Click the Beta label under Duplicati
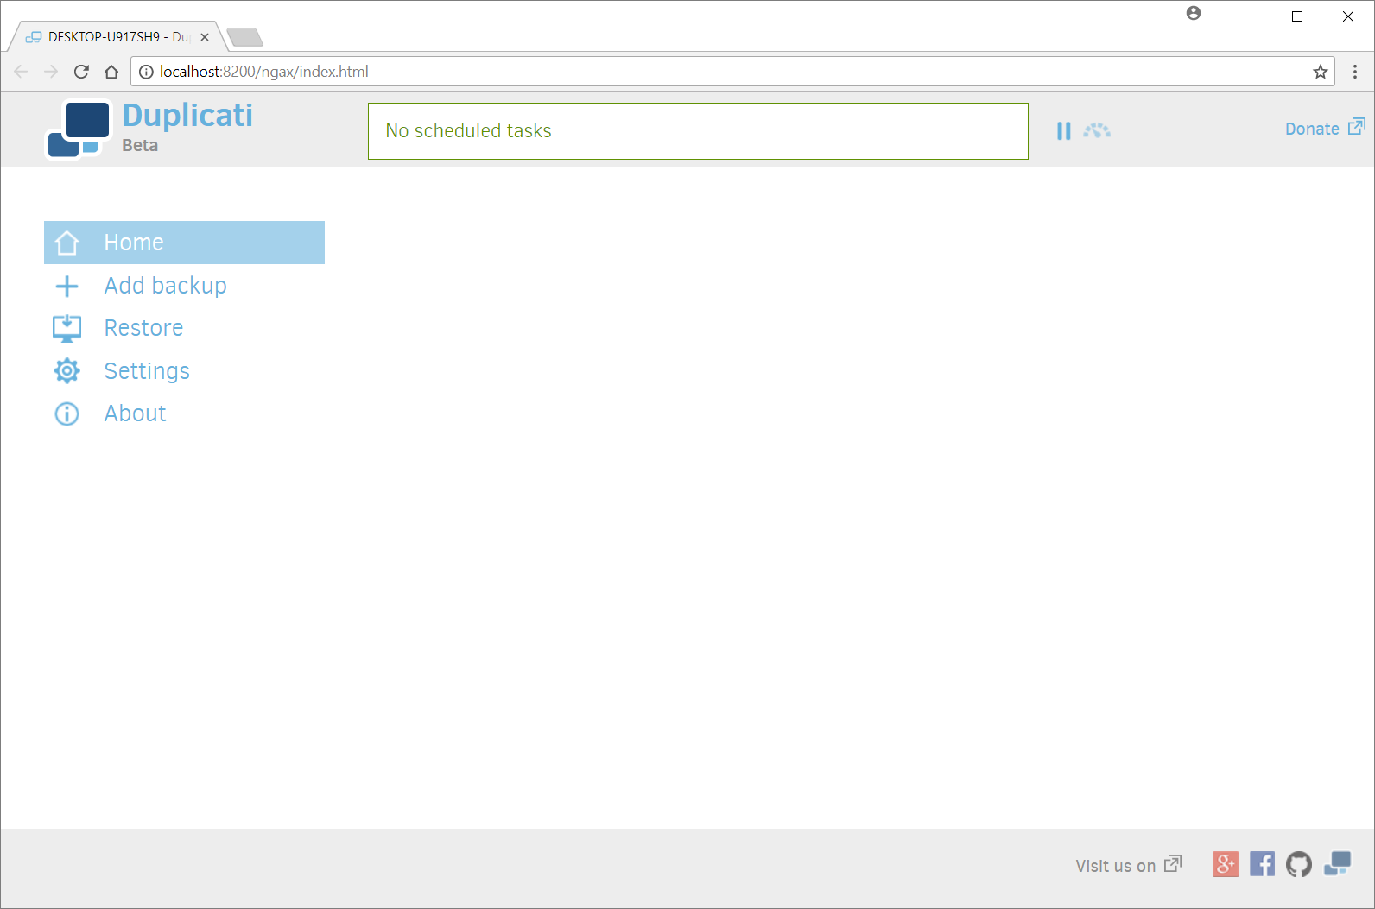The width and height of the screenshot is (1375, 909). pos(140,145)
